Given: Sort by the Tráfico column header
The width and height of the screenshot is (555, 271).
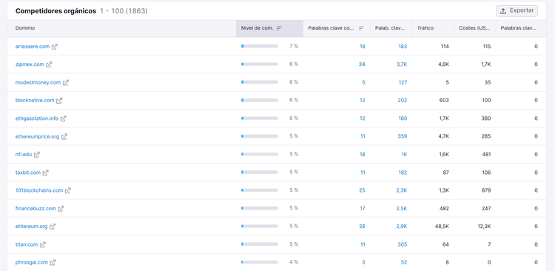Looking at the screenshot, I should [x=425, y=28].
